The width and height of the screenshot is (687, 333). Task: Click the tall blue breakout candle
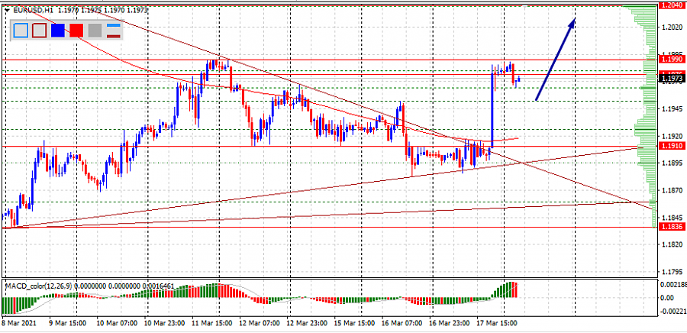click(x=492, y=106)
